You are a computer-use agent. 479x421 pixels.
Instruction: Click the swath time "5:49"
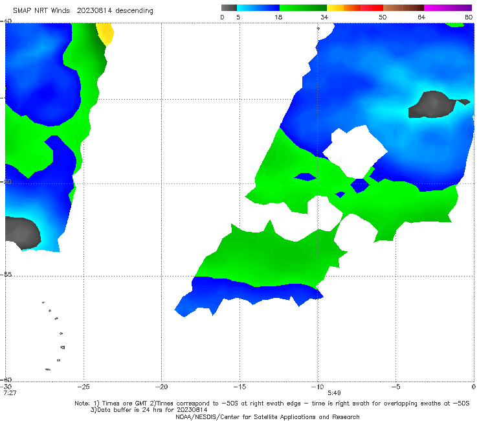334,393
